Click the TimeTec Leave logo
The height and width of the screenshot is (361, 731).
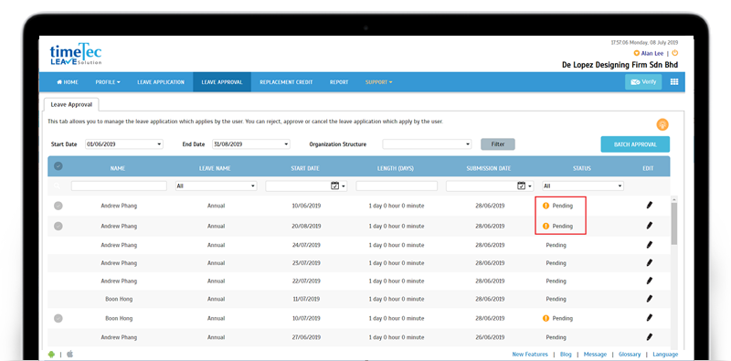tap(76, 54)
